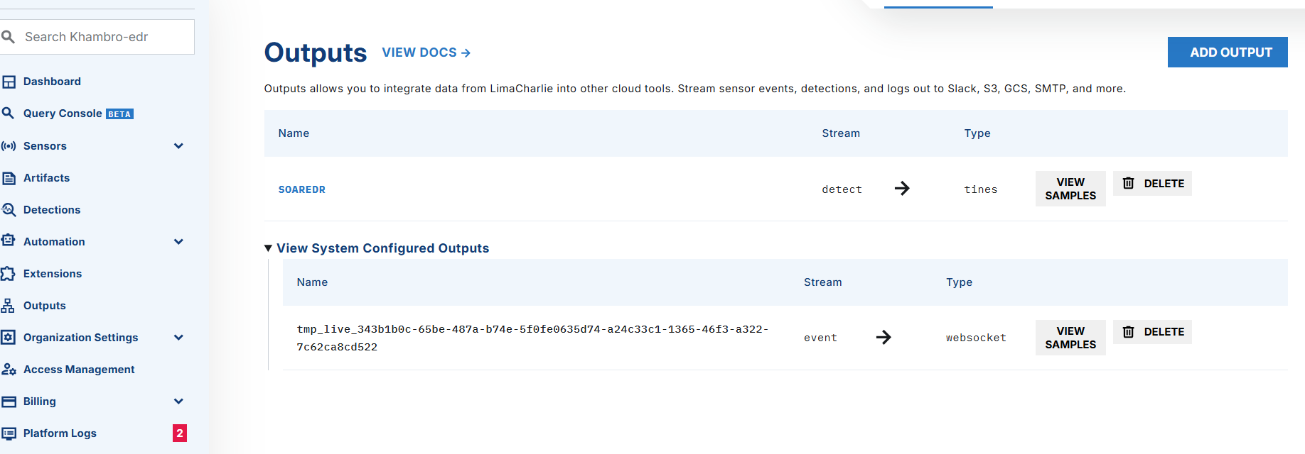The width and height of the screenshot is (1305, 454).
Task: Go to Access Management page
Action: coord(79,370)
